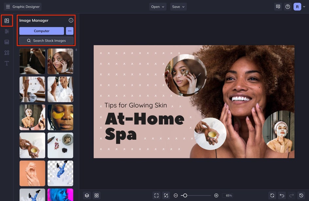309x201 pixels.
Task: Select the hands on orange background thumbnail
Action: click(32, 173)
